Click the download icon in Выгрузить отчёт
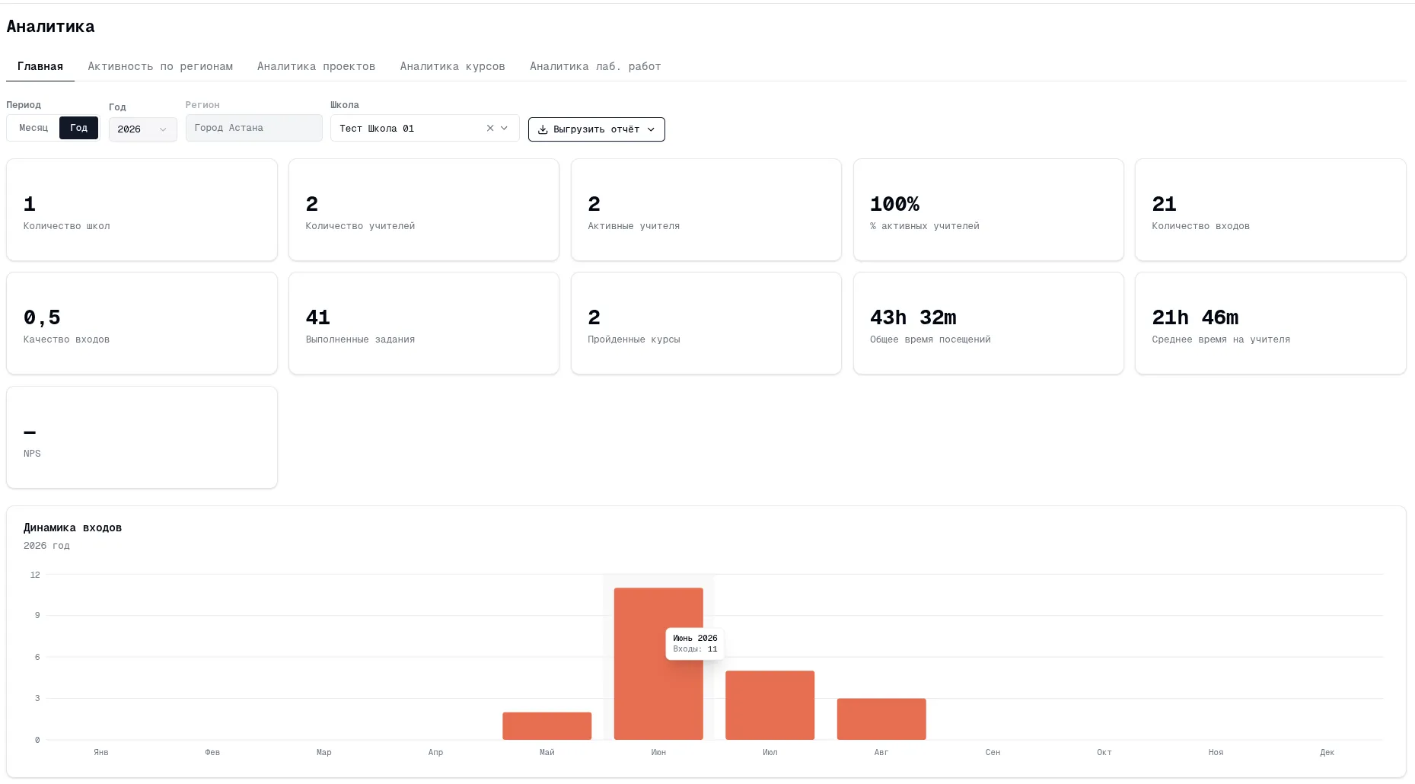The image size is (1415, 784). pos(543,129)
